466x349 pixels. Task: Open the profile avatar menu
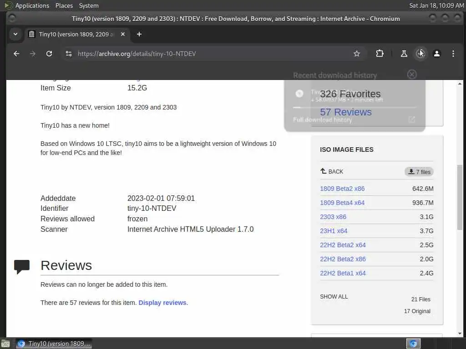point(437,54)
